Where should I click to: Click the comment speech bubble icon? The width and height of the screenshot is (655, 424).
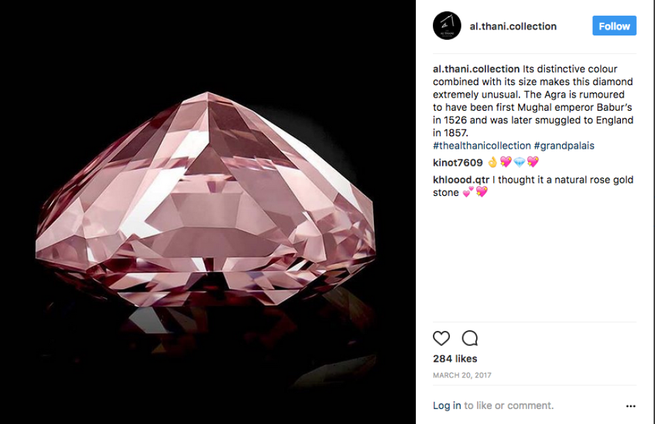[x=470, y=338]
